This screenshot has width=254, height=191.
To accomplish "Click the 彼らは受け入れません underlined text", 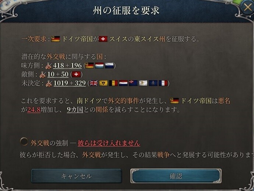I will point(109,143).
